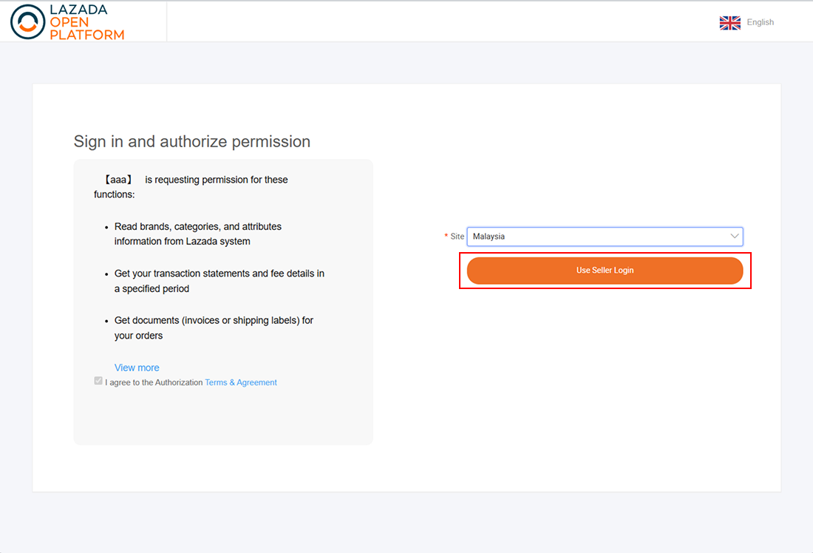Viewport: 813px width, 553px height.
Task: Open the Terms & Agreement link
Action: click(x=241, y=382)
